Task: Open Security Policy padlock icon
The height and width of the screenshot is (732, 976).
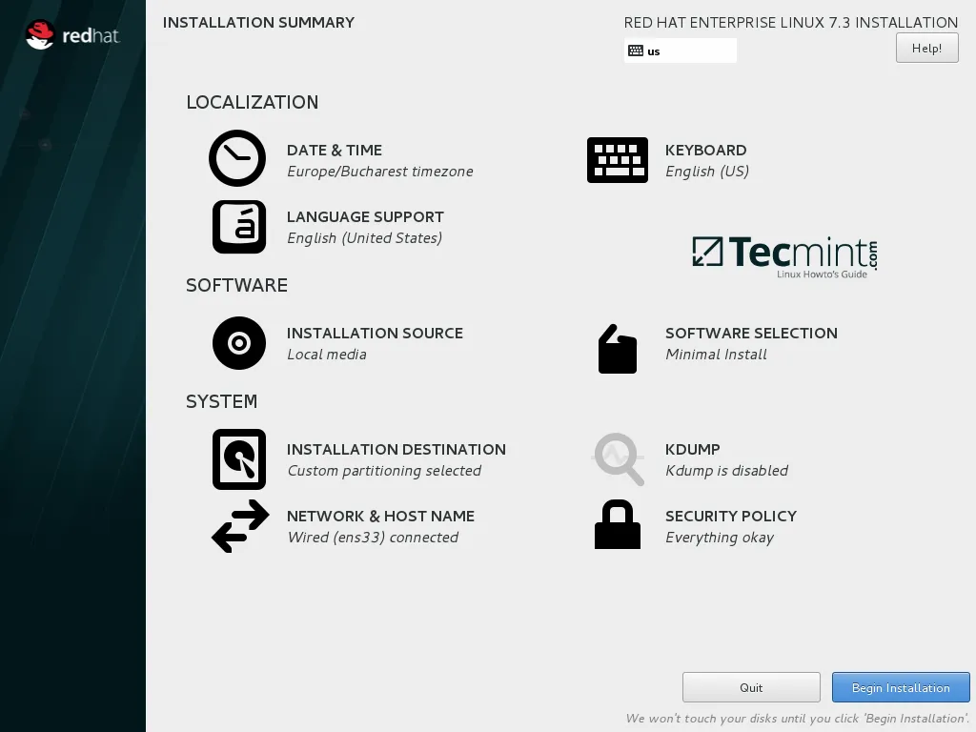Action: pos(617,525)
